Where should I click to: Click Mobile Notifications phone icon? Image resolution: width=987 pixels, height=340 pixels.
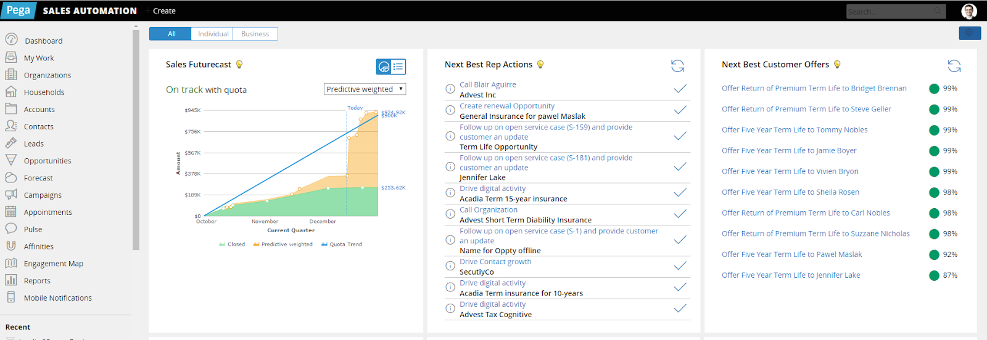[11, 297]
